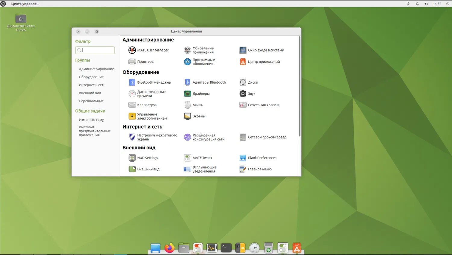Select Адаптеры Bluetooth

point(205,82)
